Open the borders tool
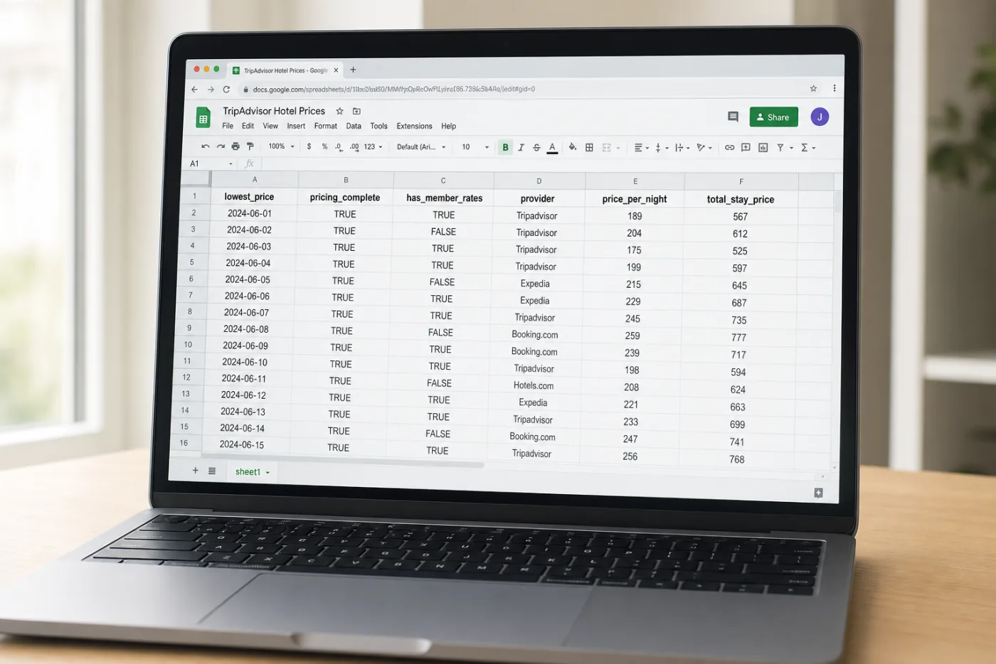Image resolution: width=996 pixels, height=664 pixels. coord(589,147)
